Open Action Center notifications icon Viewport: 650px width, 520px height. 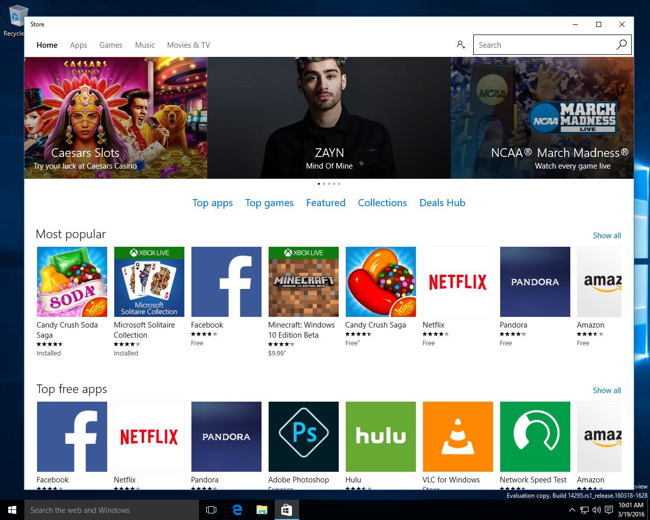(x=609, y=510)
